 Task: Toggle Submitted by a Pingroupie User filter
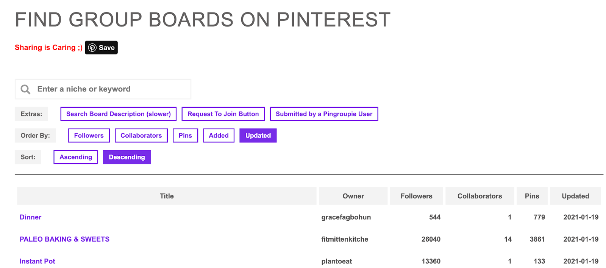[x=324, y=114]
